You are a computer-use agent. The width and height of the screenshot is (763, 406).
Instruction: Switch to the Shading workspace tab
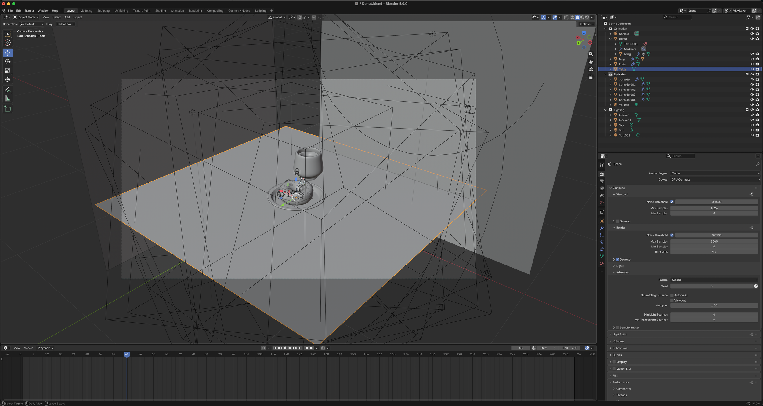click(160, 11)
